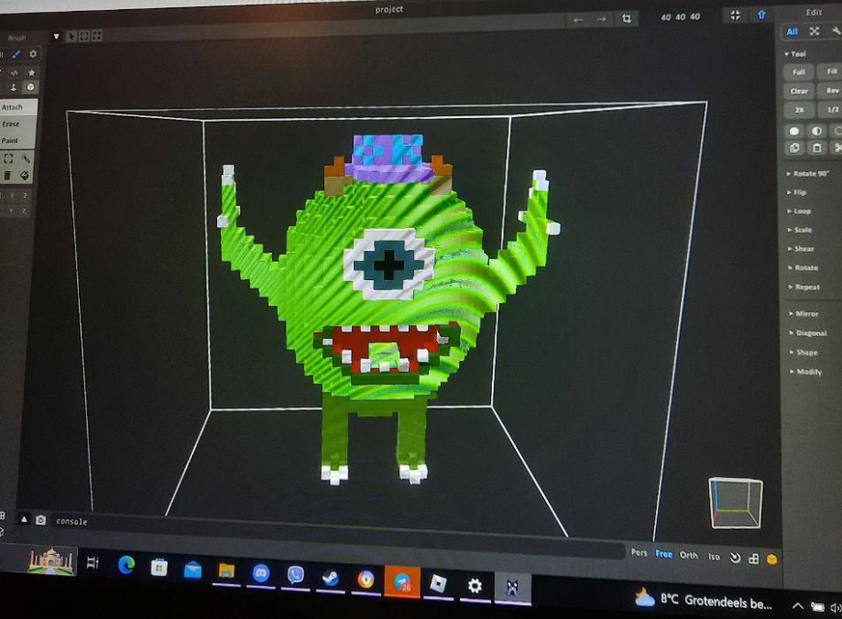Open the wrench settings tab in Edit panel
842x619 pixels.
pyautogui.click(x=837, y=31)
